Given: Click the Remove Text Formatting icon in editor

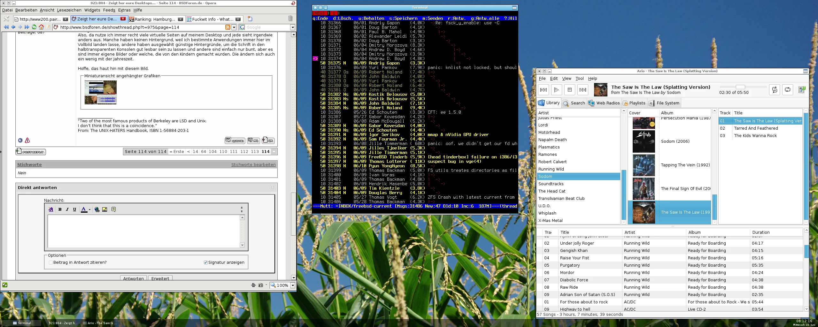Looking at the screenshot, I should click(x=51, y=209).
